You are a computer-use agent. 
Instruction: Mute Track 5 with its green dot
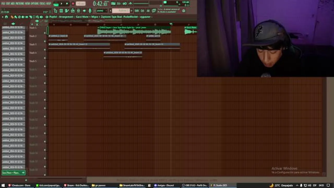tap(45, 67)
